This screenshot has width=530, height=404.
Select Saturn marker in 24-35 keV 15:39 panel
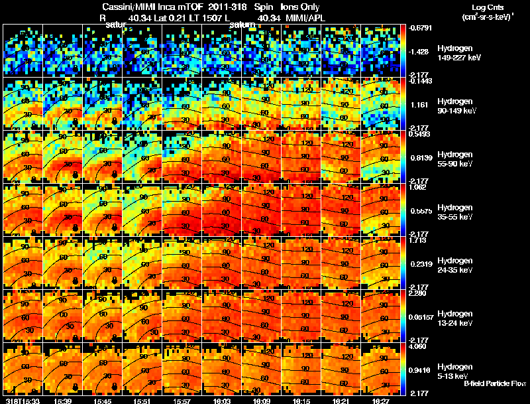tap(75, 281)
